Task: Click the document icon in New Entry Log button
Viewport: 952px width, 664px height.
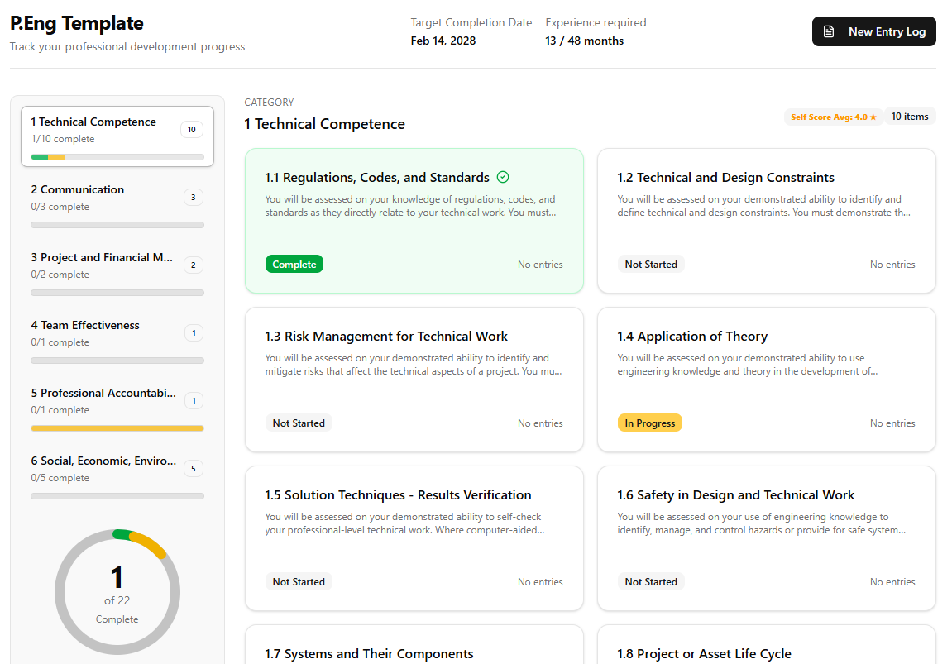Action: pyautogui.click(x=828, y=31)
